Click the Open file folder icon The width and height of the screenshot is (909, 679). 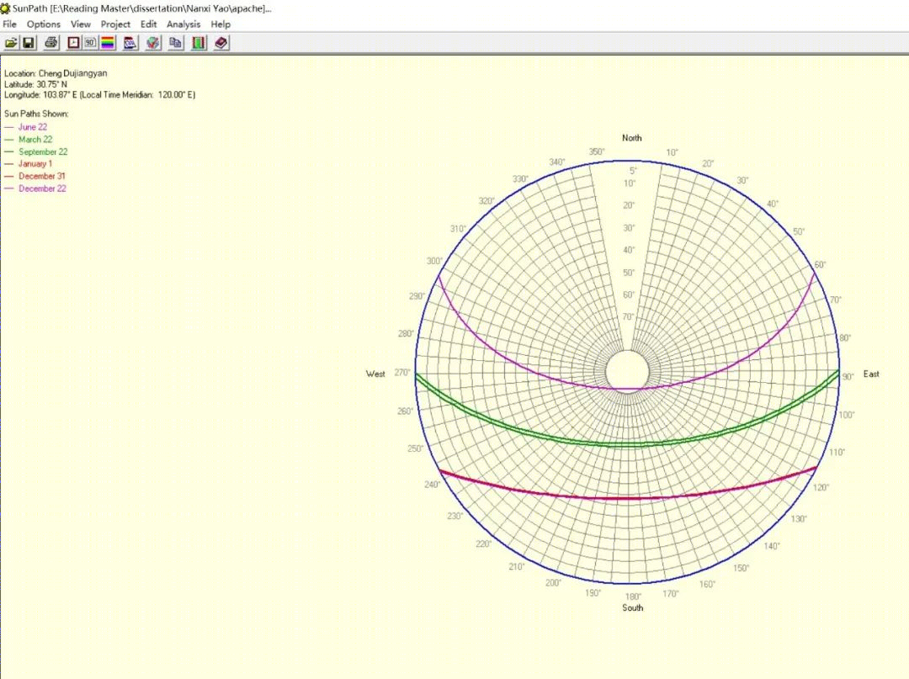click(11, 43)
